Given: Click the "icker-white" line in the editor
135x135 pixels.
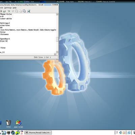Looking at the screenshot, I should 6,19.
